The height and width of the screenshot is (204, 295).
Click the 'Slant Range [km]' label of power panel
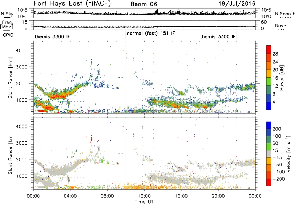point(11,78)
